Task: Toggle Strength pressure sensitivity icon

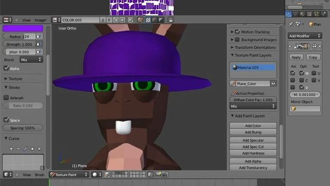Action: 39,44
